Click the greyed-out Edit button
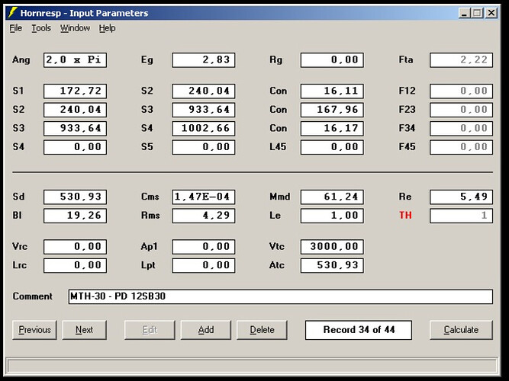This screenshot has height=381, width=509. [x=150, y=330]
